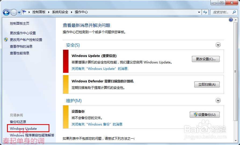The width and height of the screenshot is (240, 145).
Task: Click the Forward navigation arrow
Action: tap(14, 12)
